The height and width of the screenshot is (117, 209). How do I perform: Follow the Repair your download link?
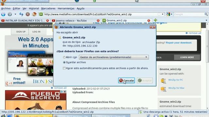(x=179, y=43)
